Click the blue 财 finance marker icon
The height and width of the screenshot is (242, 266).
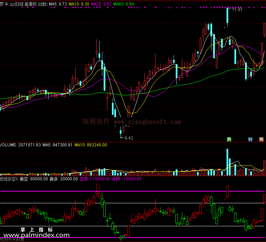250,139
